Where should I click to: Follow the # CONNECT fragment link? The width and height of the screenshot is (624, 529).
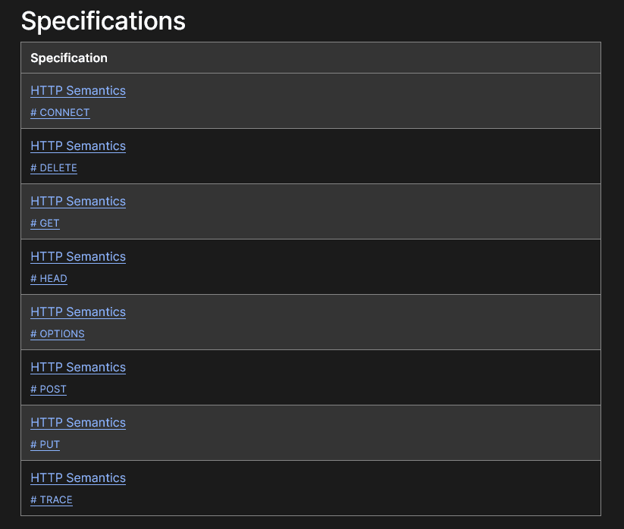pyautogui.click(x=60, y=112)
